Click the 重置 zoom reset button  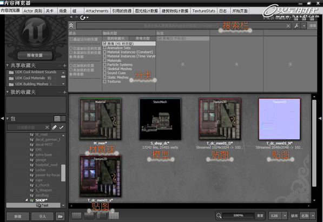(260, 216)
